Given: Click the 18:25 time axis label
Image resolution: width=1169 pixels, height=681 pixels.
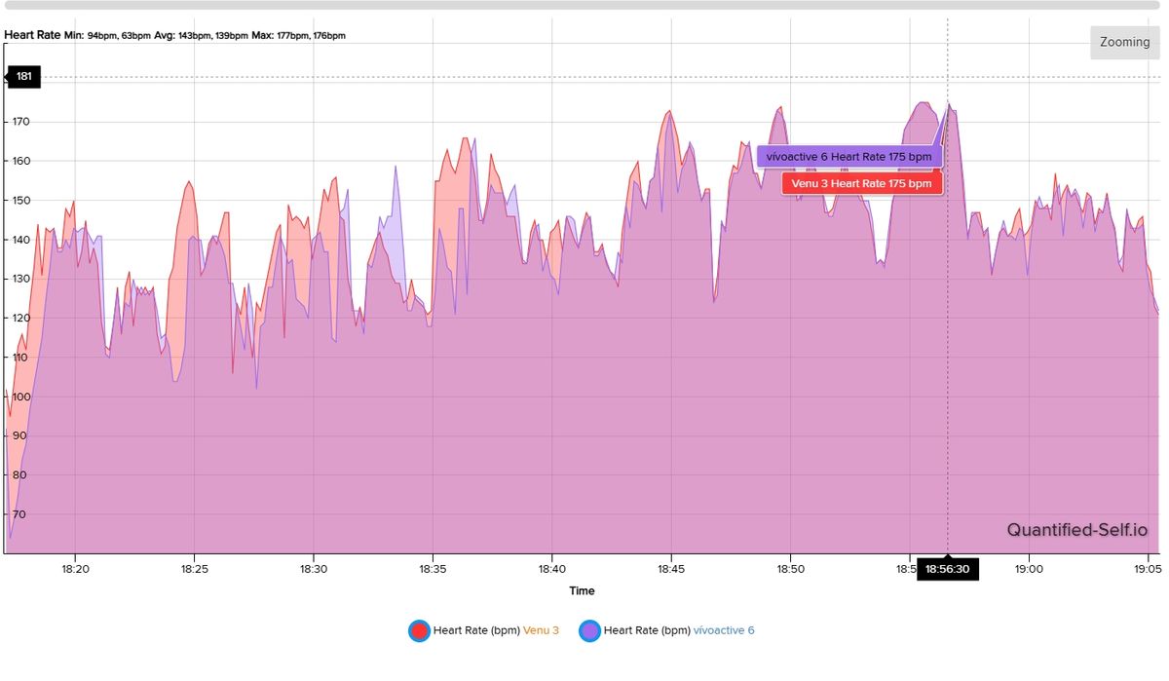Looking at the screenshot, I should tap(194, 569).
